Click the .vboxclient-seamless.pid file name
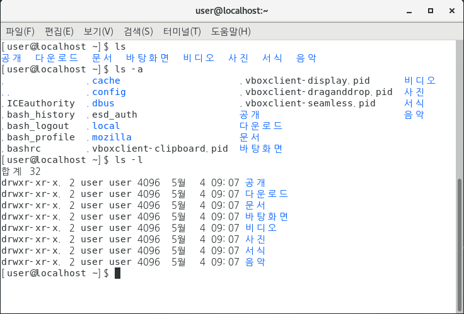This screenshot has height=314, width=464. click(x=308, y=103)
